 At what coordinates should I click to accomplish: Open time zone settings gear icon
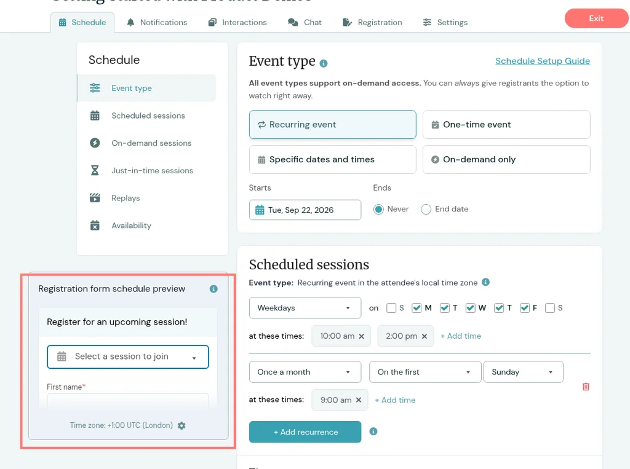pos(181,425)
